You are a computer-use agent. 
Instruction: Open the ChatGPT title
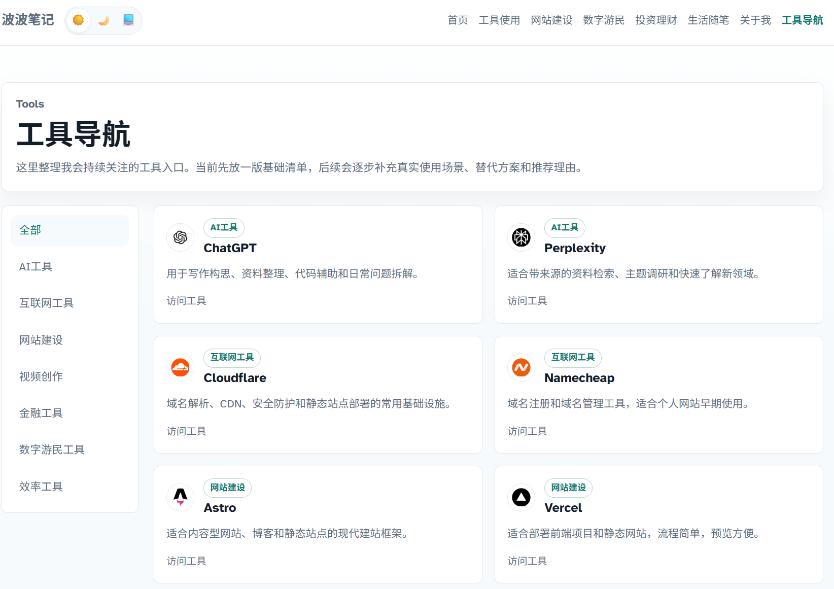[x=230, y=248]
